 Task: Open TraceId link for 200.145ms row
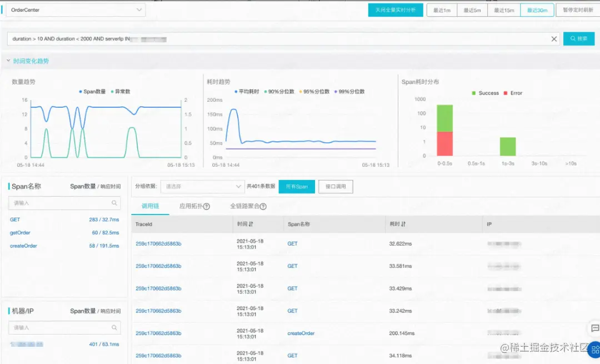[158, 333]
